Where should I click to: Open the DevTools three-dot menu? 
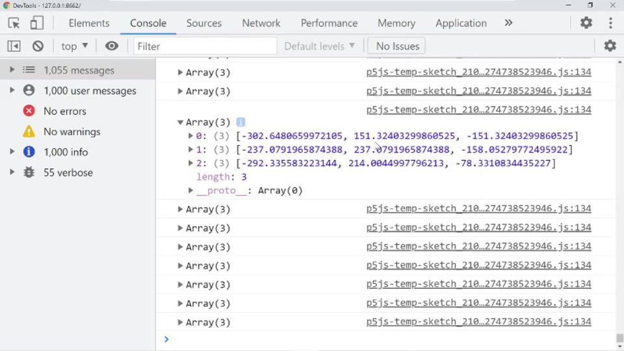coord(610,23)
